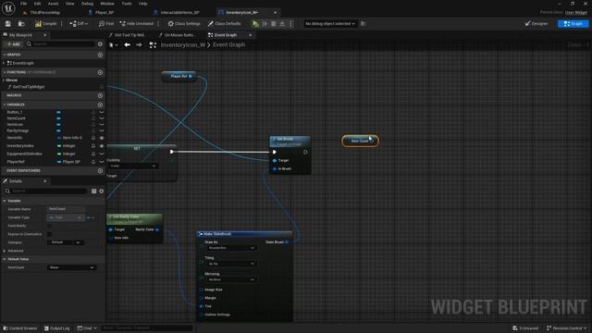Open Details property matrix grid icon
Image resolution: width=592 pixels, height=333 pixels.
click(94, 191)
